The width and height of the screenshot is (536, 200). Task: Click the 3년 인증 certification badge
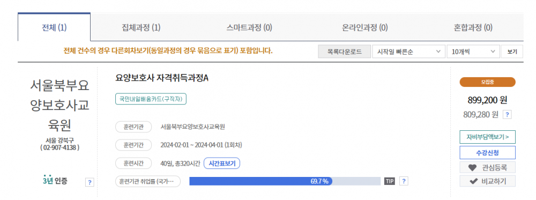tap(55, 181)
